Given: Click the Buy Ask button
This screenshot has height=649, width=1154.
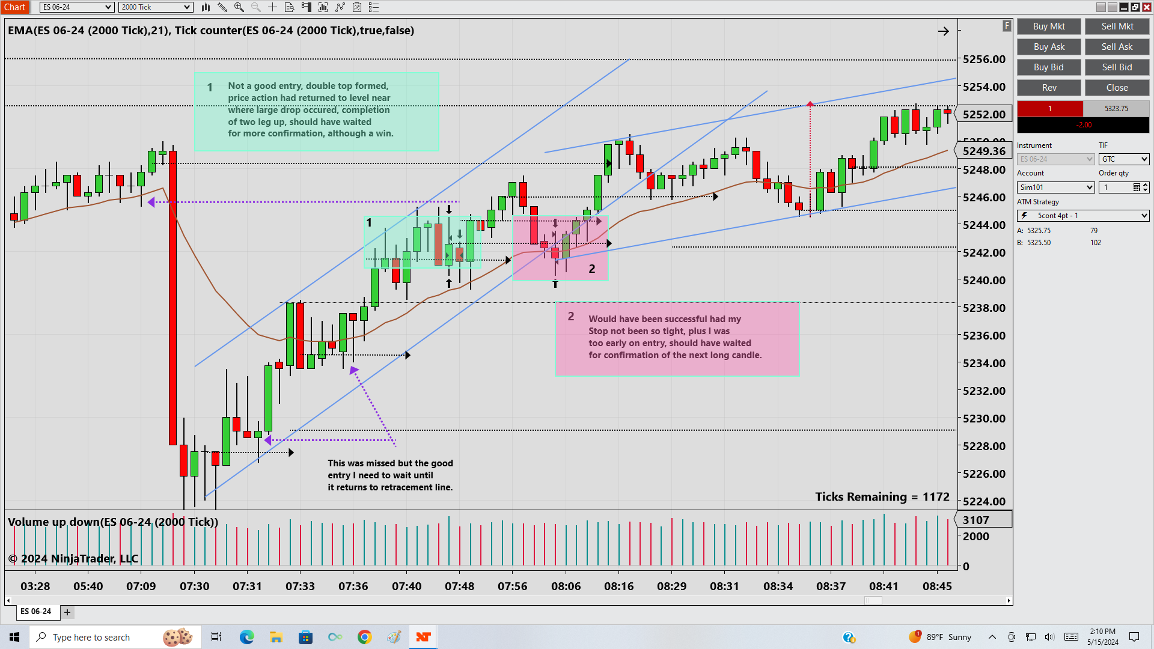Looking at the screenshot, I should click(x=1049, y=47).
